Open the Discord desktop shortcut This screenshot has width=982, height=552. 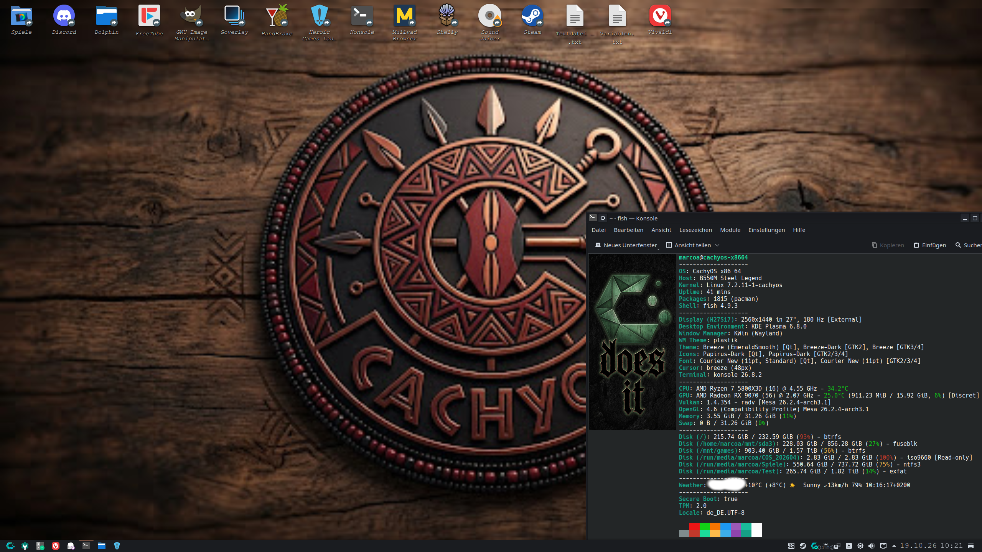[64, 20]
